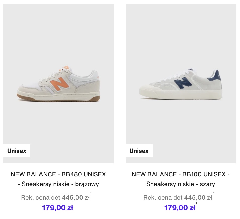
Task: Click footnote marker 1 beside BB100 sale price
Action: pyautogui.click(x=196, y=204)
